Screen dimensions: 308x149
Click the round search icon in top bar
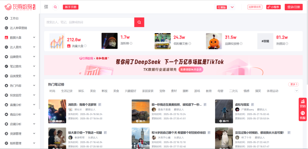[55, 7]
